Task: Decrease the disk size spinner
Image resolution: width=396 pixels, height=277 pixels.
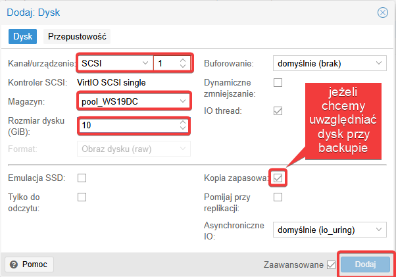Action: 183,128
